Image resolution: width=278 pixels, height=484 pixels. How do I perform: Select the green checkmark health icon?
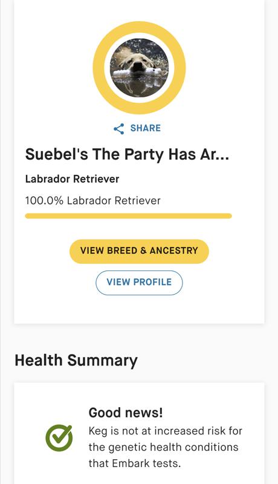(x=59, y=438)
